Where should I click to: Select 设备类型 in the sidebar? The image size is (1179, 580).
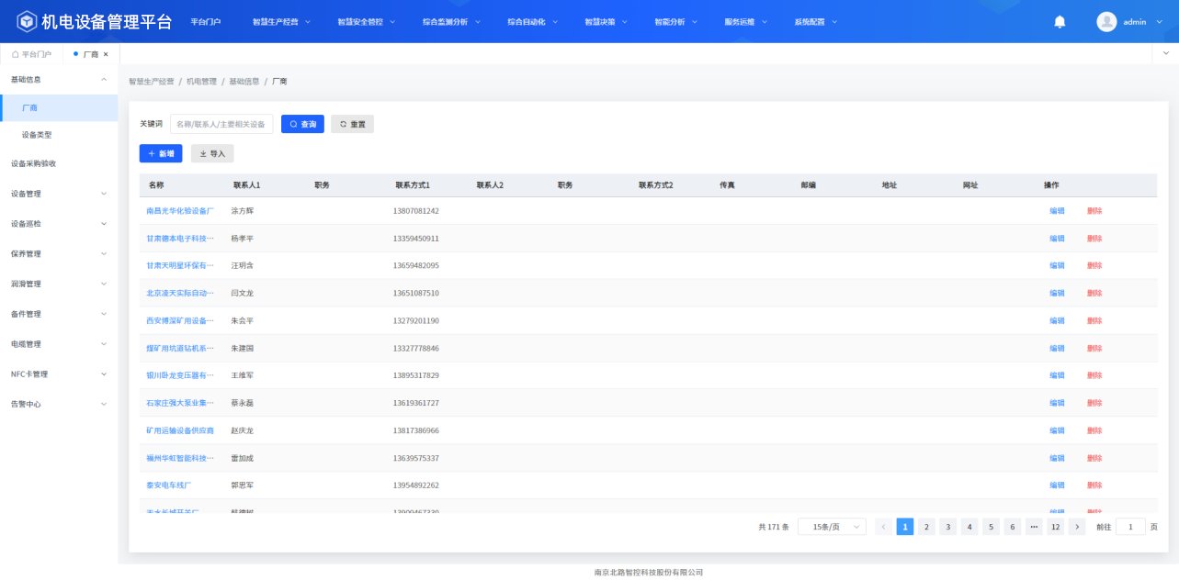pos(37,135)
